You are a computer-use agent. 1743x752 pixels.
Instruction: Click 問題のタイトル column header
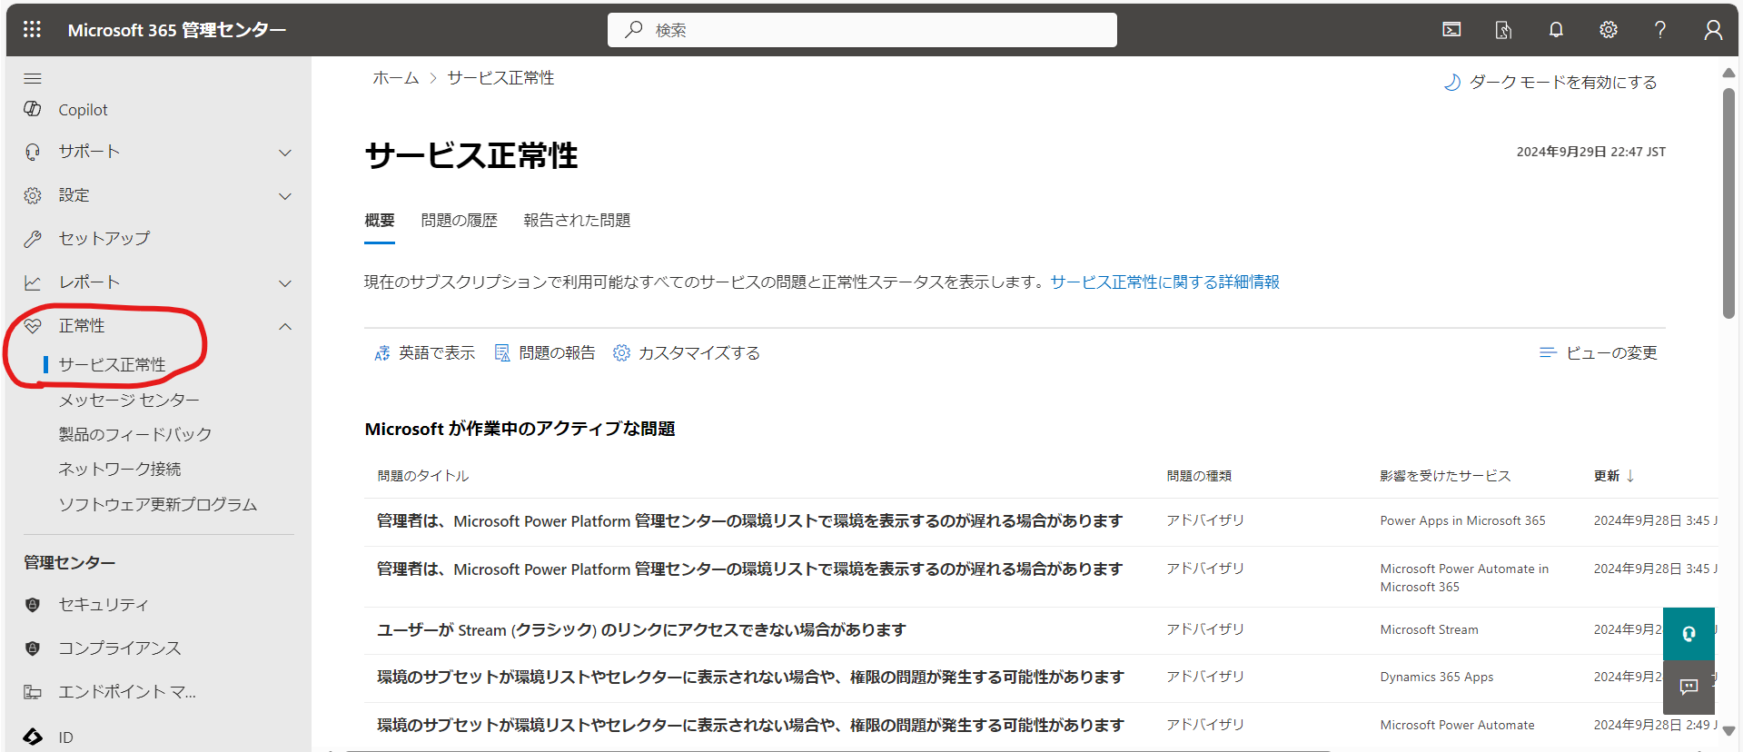[423, 476]
